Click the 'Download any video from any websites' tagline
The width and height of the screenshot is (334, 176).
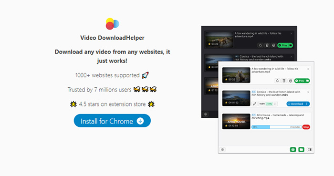pyautogui.click(x=112, y=56)
